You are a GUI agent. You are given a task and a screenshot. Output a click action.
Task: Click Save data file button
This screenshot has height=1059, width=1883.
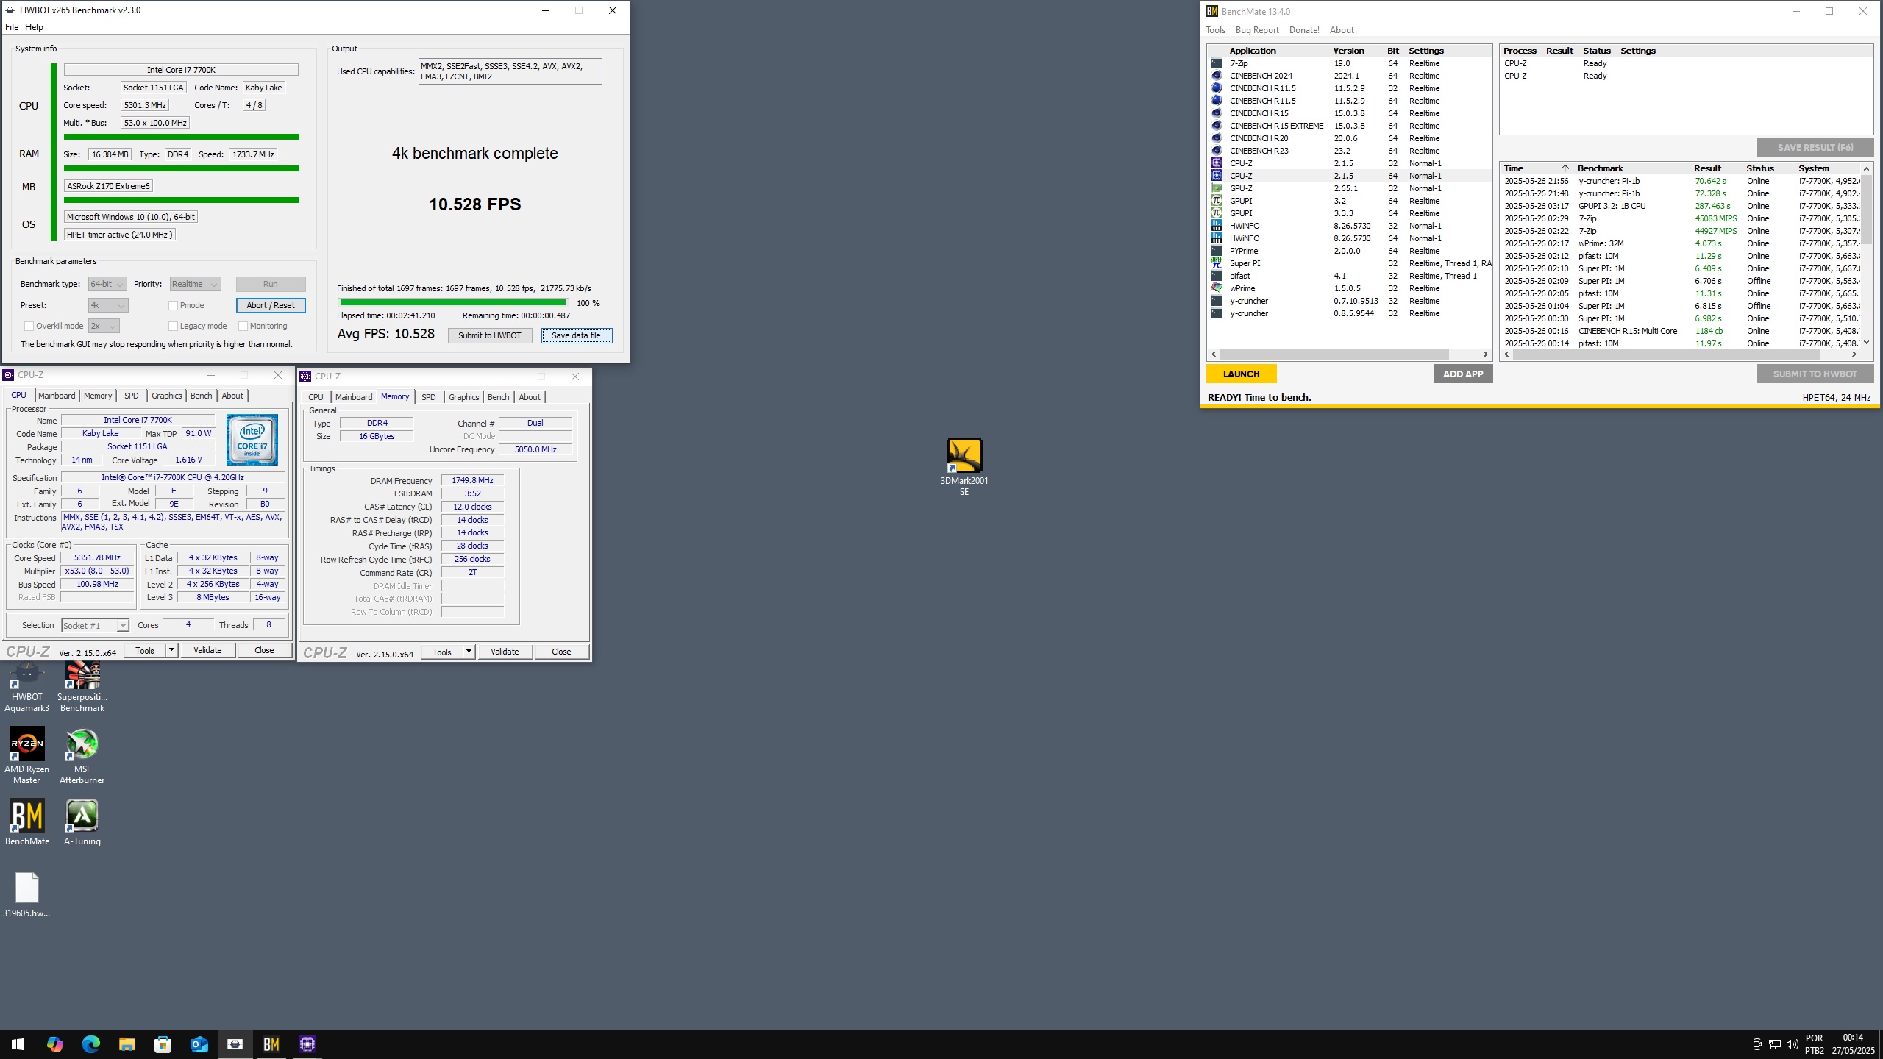576,335
